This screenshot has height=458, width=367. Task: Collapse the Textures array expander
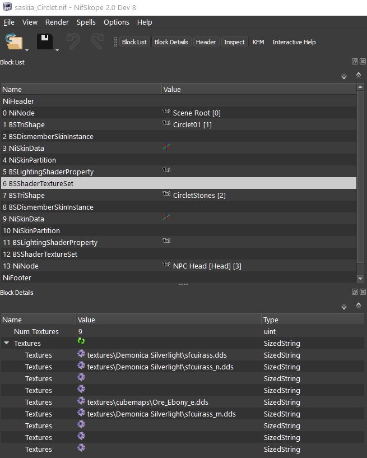coord(6,343)
